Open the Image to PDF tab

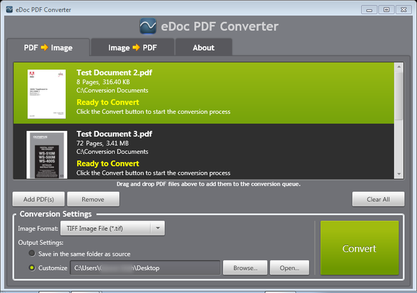[132, 48]
